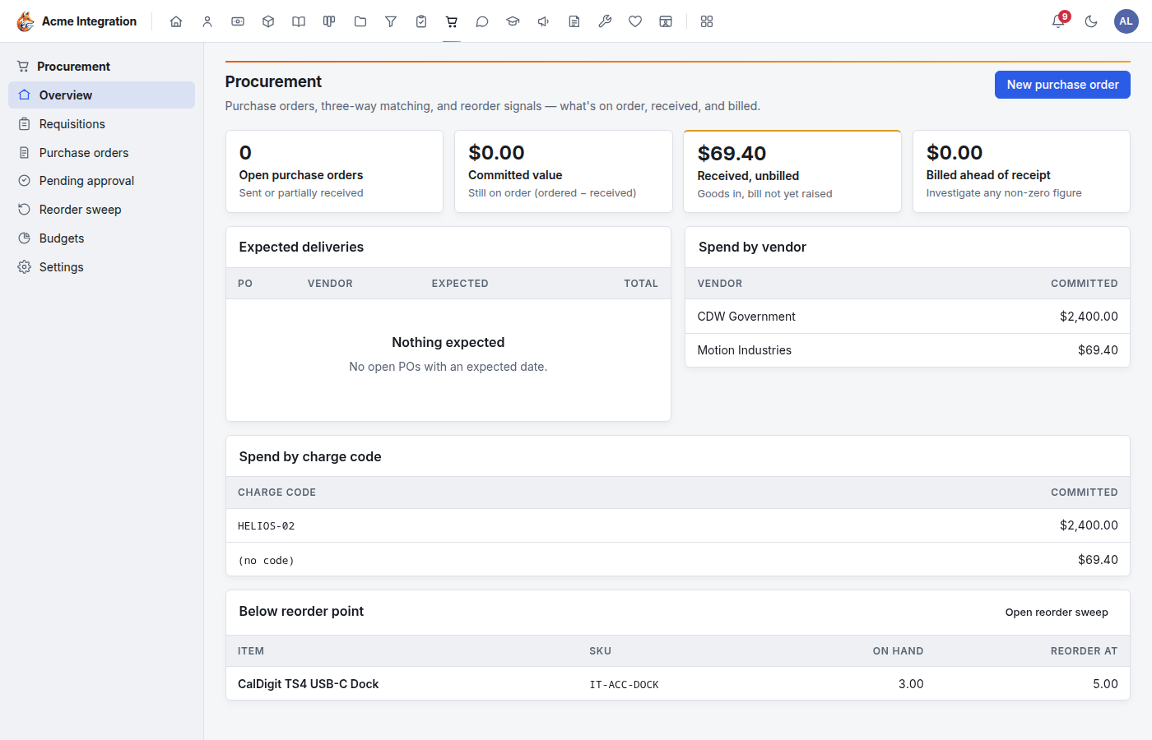Image resolution: width=1152 pixels, height=740 pixels.
Task: Click the $2,400.00 amount for HELIOS-02
Action: click(1089, 525)
